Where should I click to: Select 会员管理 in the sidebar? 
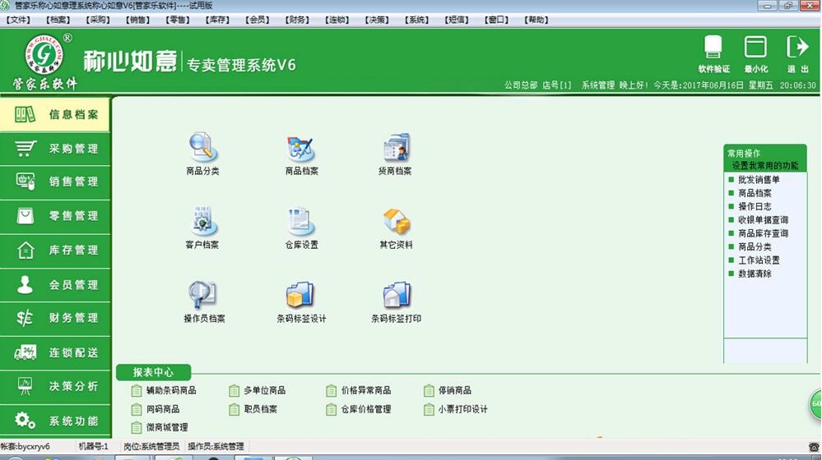(x=55, y=285)
